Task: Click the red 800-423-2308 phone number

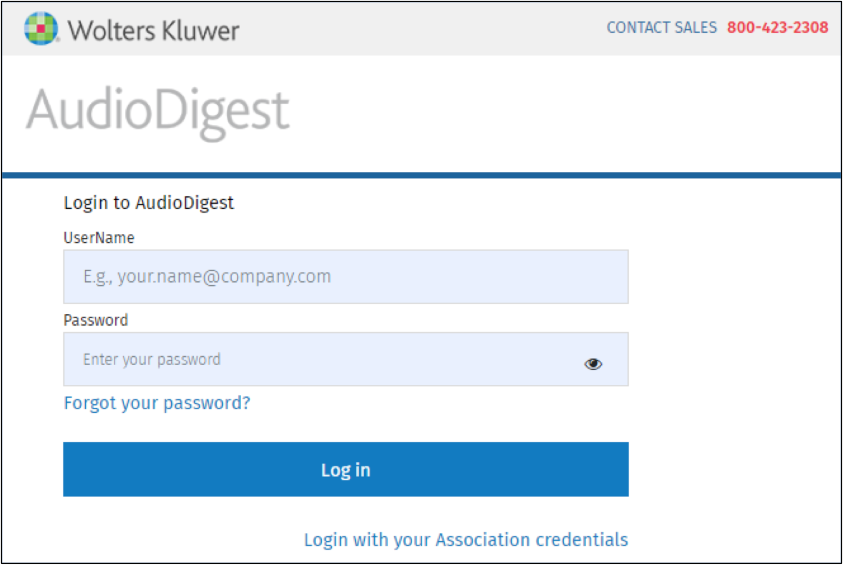Action: pos(777,27)
